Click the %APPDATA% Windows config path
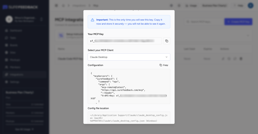 tap(123, 121)
